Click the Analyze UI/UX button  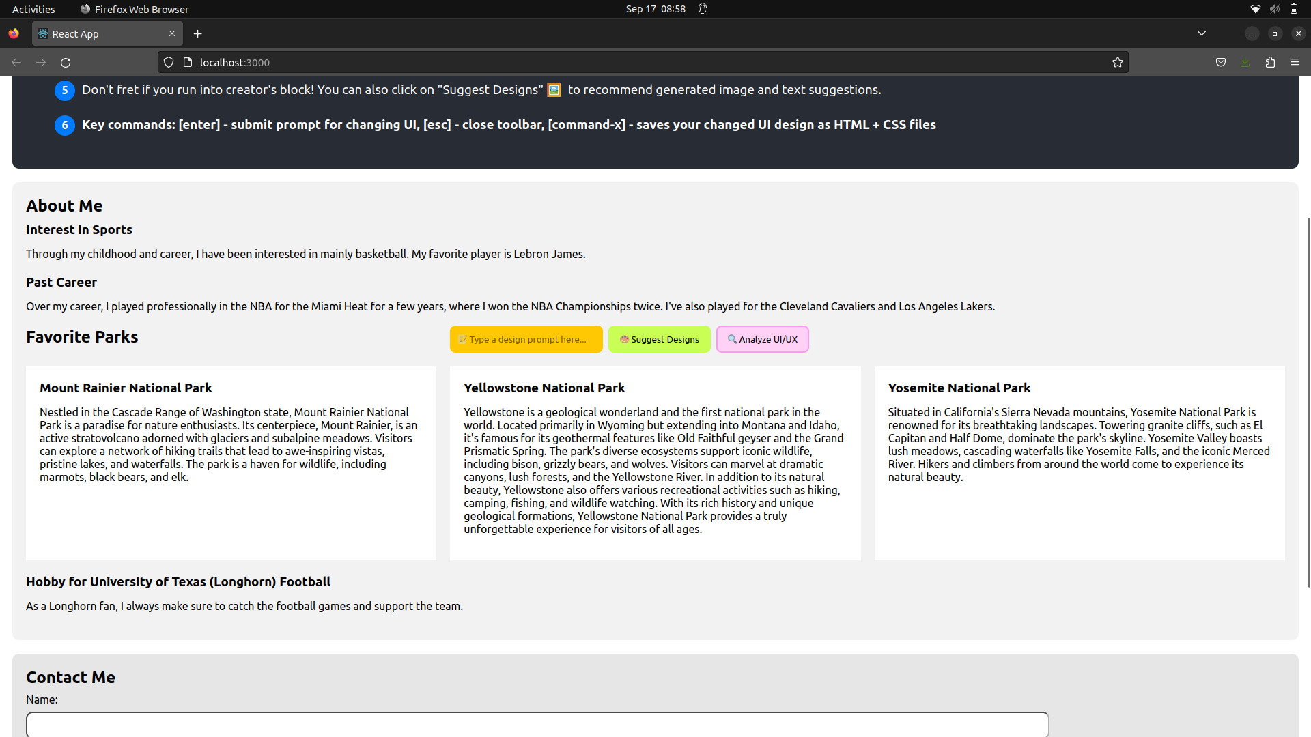click(x=762, y=339)
